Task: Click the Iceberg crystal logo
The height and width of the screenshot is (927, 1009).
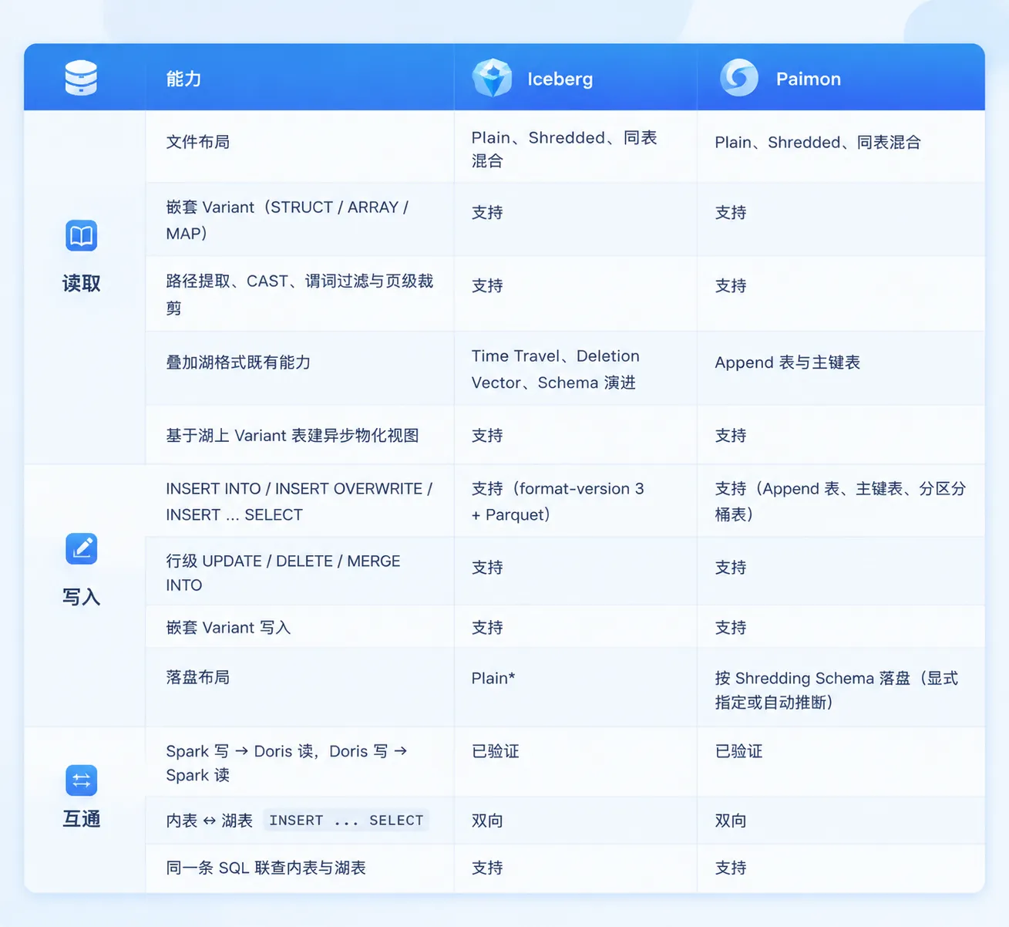Action: click(492, 78)
